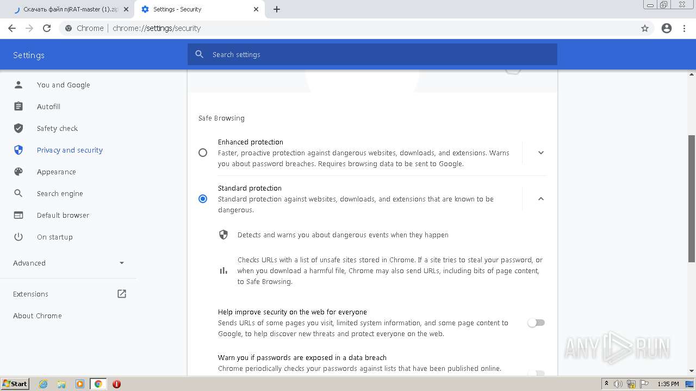Image resolution: width=696 pixels, height=391 pixels.
Task: Click the Safety check shield icon
Action: (x=18, y=128)
